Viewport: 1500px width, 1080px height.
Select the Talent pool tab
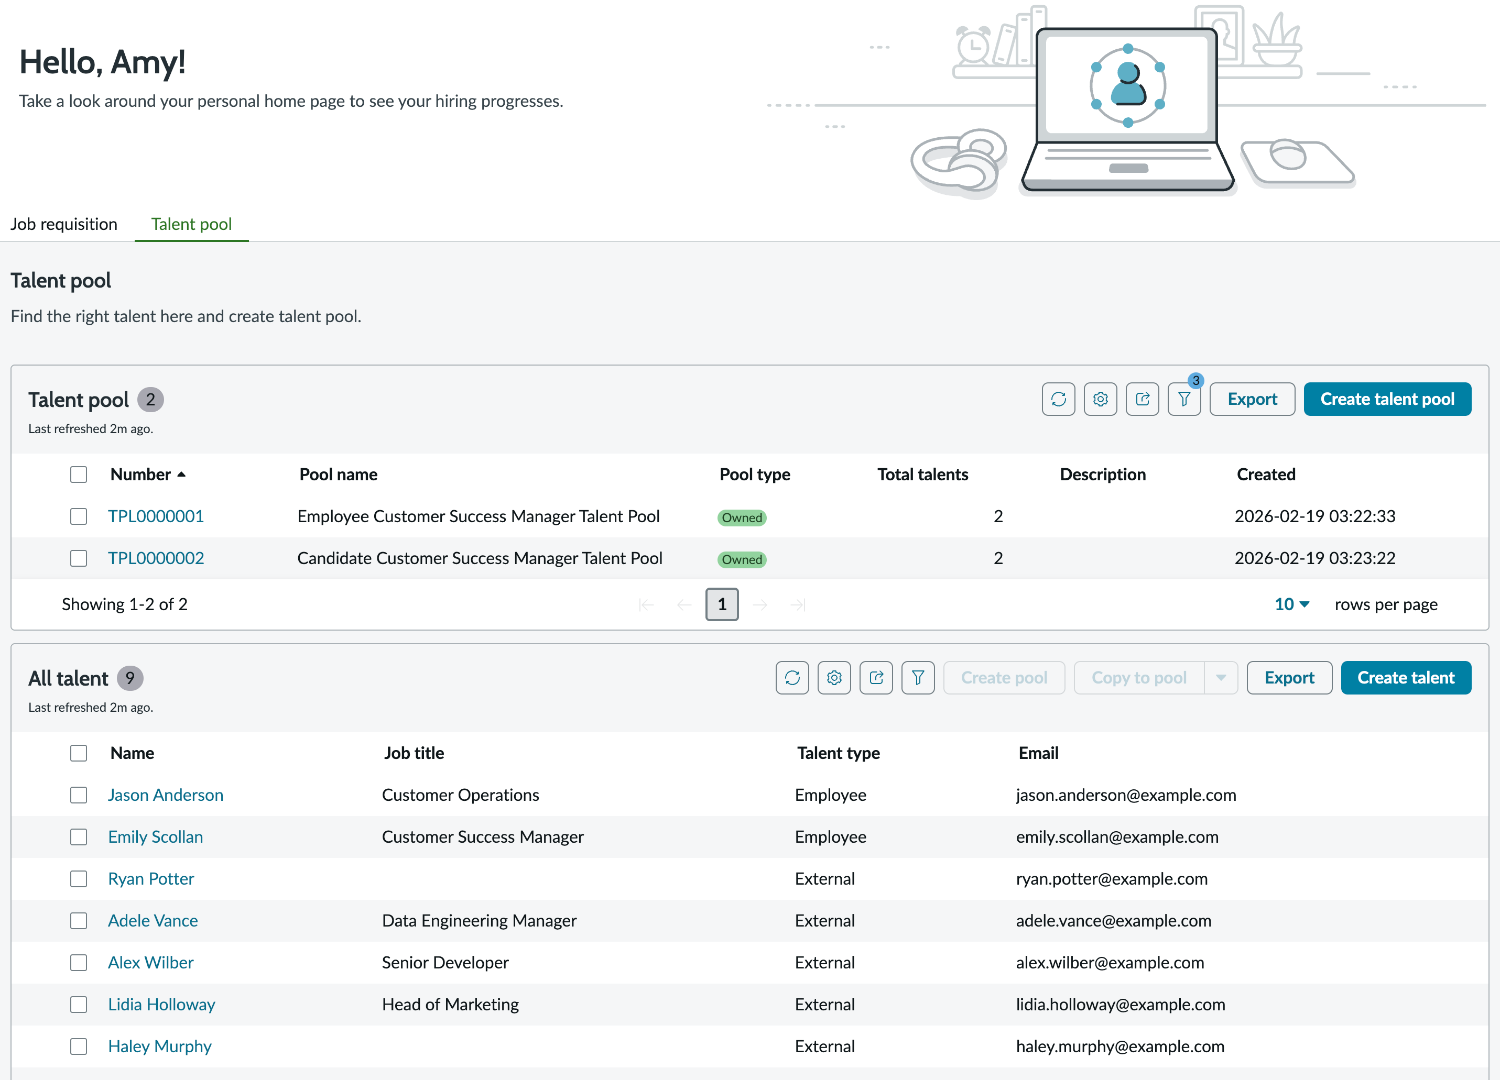click(191, 224)
